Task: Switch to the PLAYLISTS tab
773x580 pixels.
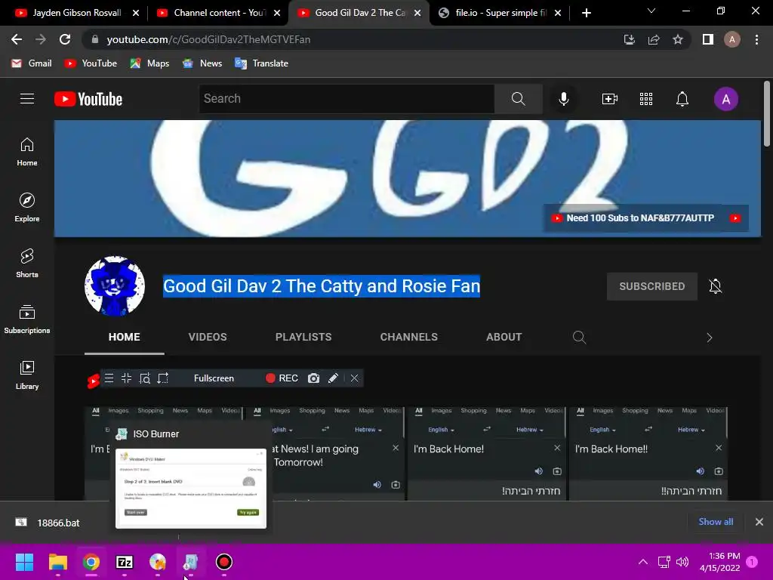Action: [x=303, y=337]
